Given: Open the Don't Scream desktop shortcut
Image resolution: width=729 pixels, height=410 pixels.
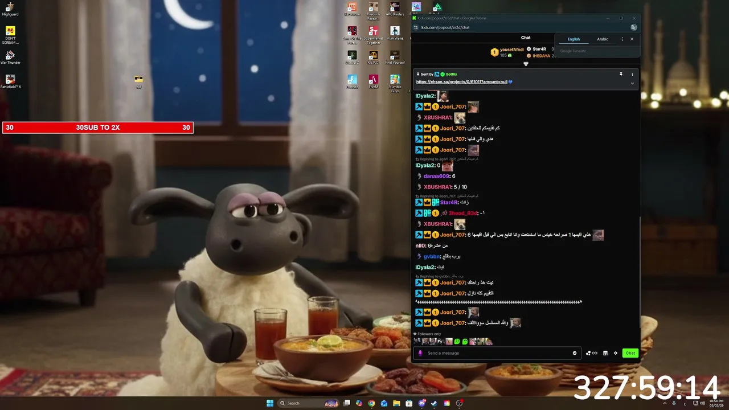Looking at the screenshot, I should coord(10,35).
